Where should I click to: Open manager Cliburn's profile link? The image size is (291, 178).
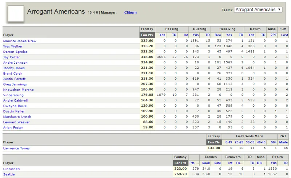[130, 12]
